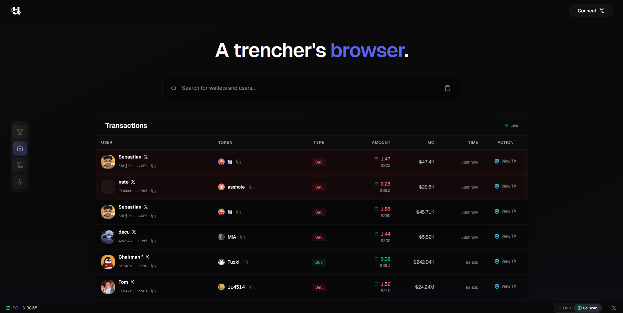623x313 pixels.
Task: Switch explorer to ORB
Action: click(564, 308)
